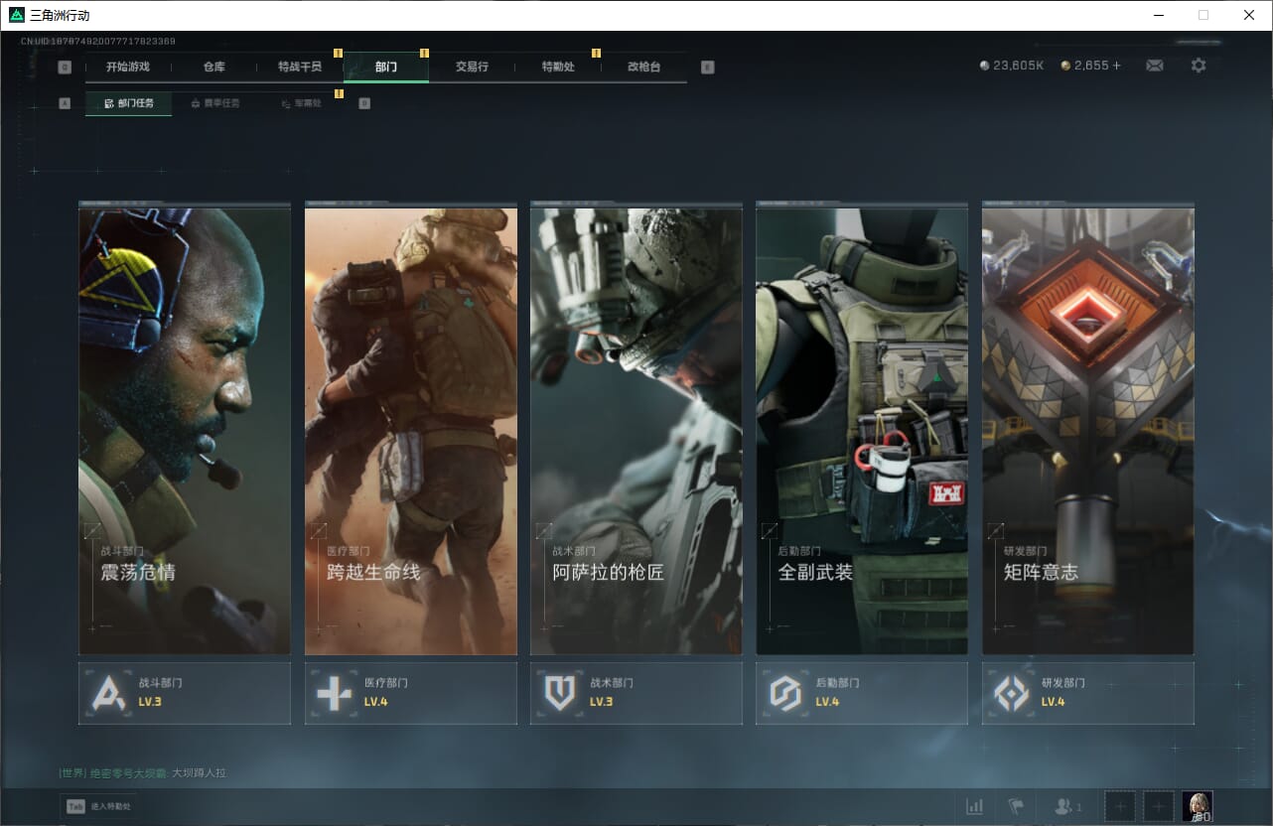The image size is (1273, 826).
Task: Open the mail envelope icon
Action: (1154, 66)
